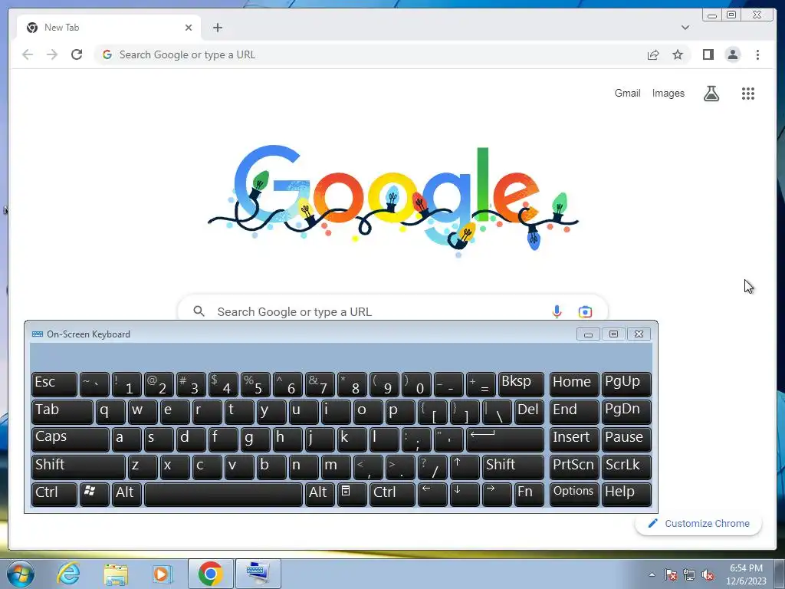
Task: Click the Bksp key on On-Screen Keyboard
Action: (521, 384)
